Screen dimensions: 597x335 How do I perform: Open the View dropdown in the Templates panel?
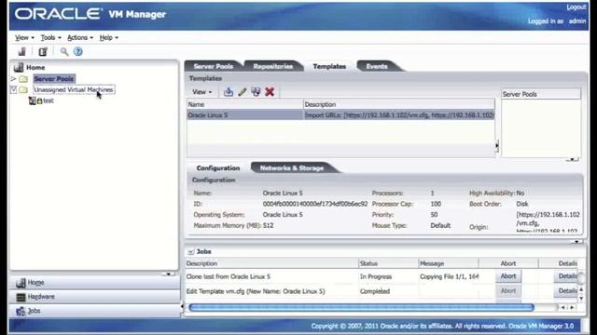point(201,92)
